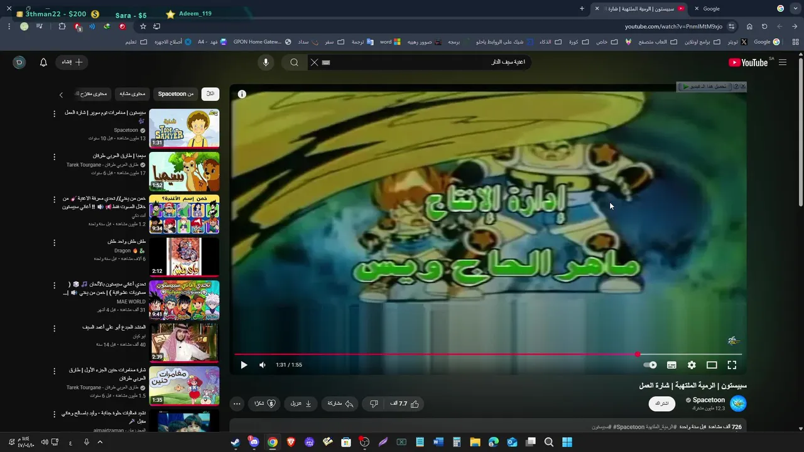The height and width of the screenshot is (452, 804).
Task: Reload the page in browser toolbar
Action: (x=764, y=26)
